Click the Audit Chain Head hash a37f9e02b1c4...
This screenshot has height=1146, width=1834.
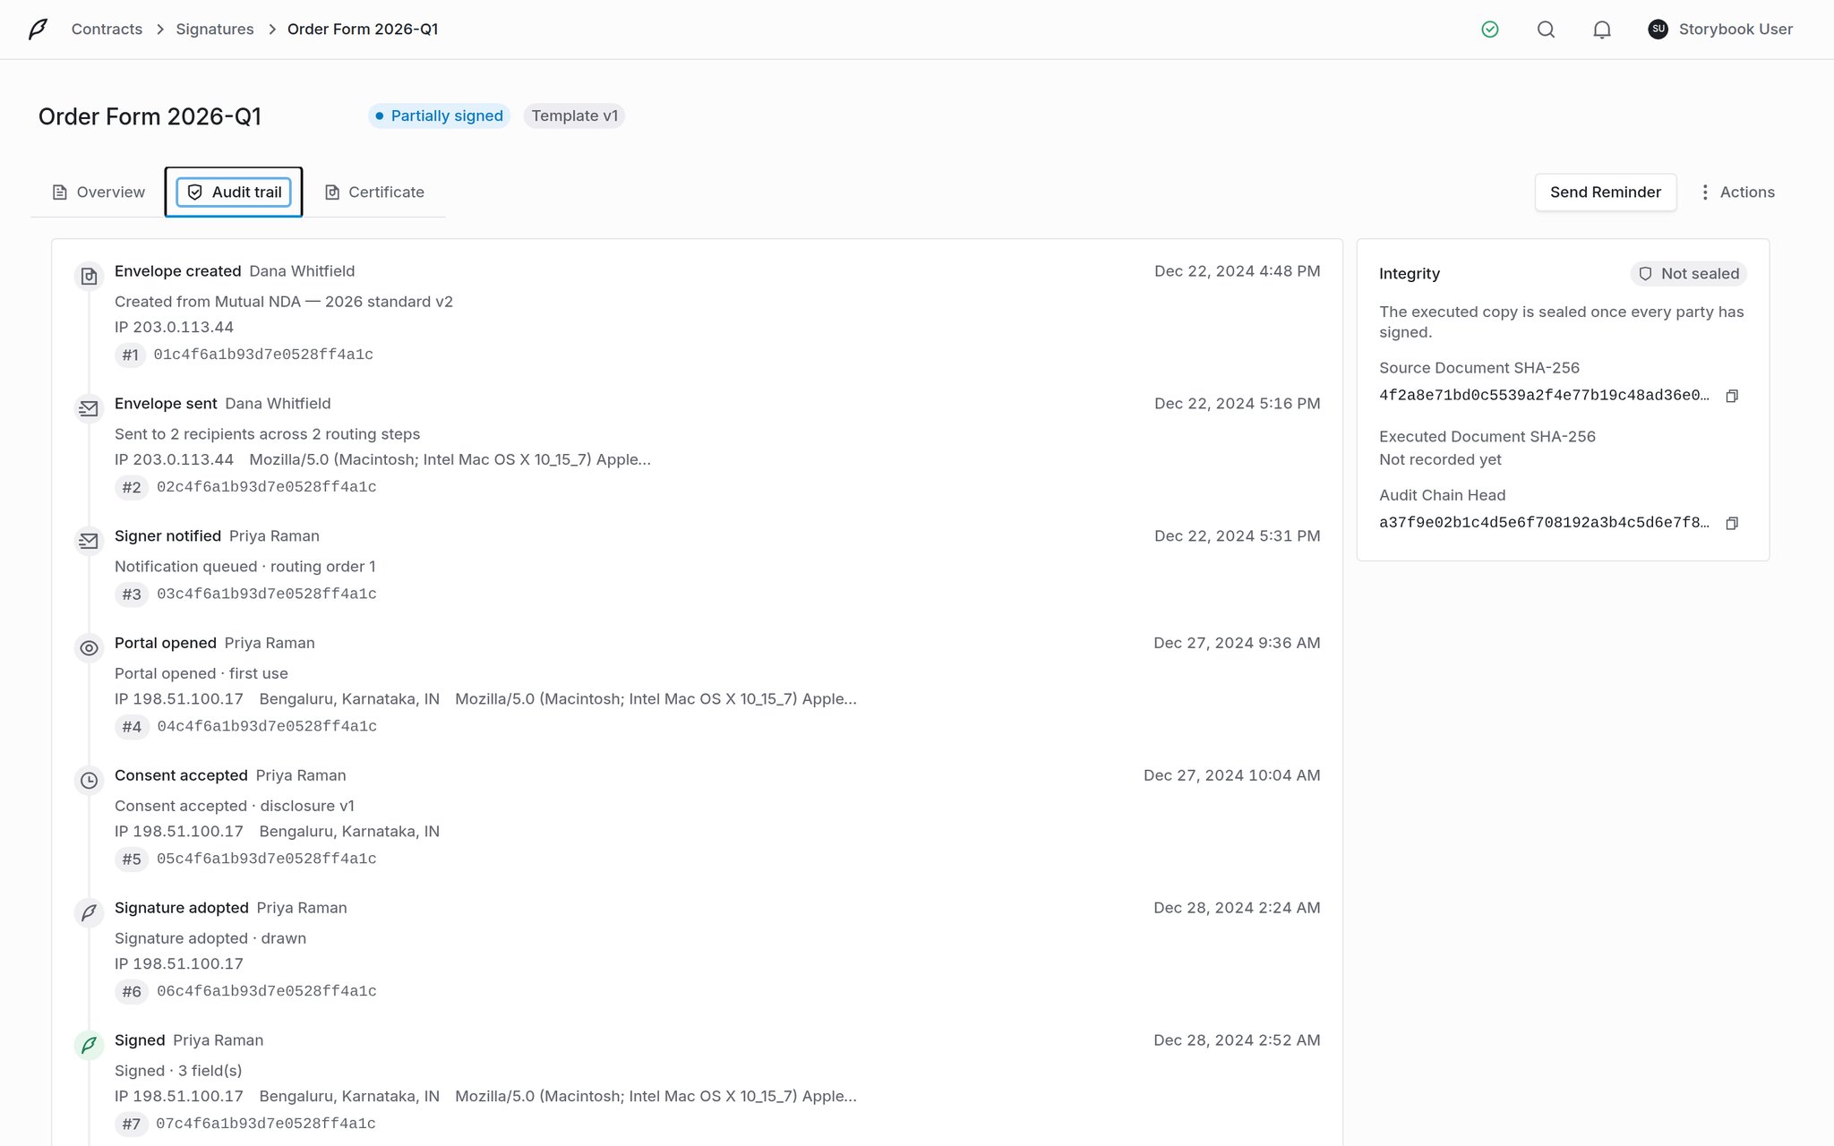(x=1544, y=523)
